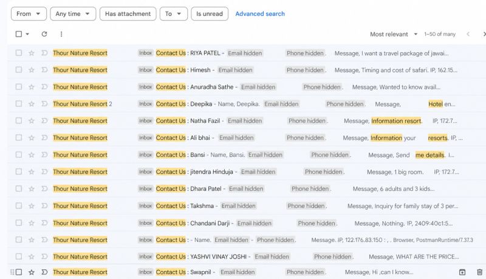Tick the select-all checkbox in toolbar
Screen dimensions: 486x279
tap(19, 34)
